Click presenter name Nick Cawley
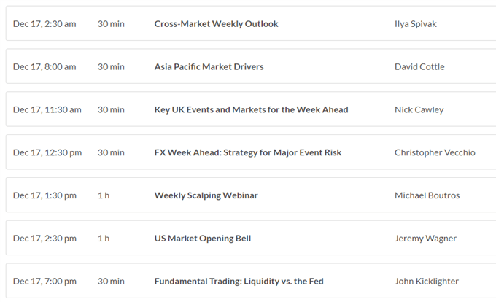The image size is (496, 302). (x=419, y=109)
